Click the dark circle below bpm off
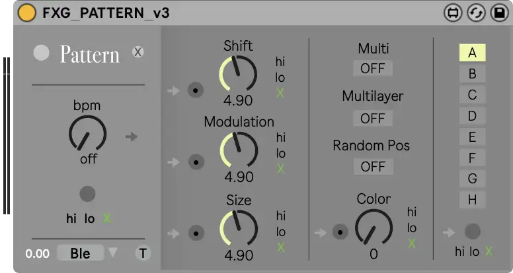The width and height of the screenshot is (513, 273). (87, 194)
